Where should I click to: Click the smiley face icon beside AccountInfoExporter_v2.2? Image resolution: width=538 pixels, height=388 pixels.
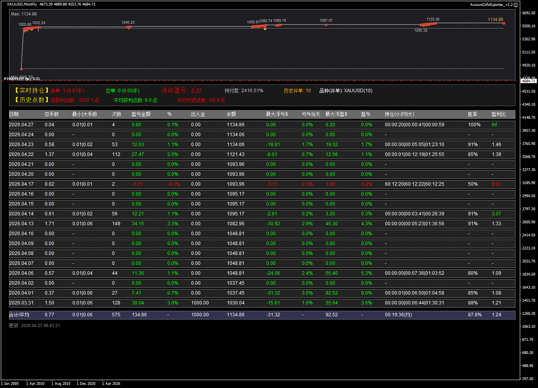click(x=516, y=4)
